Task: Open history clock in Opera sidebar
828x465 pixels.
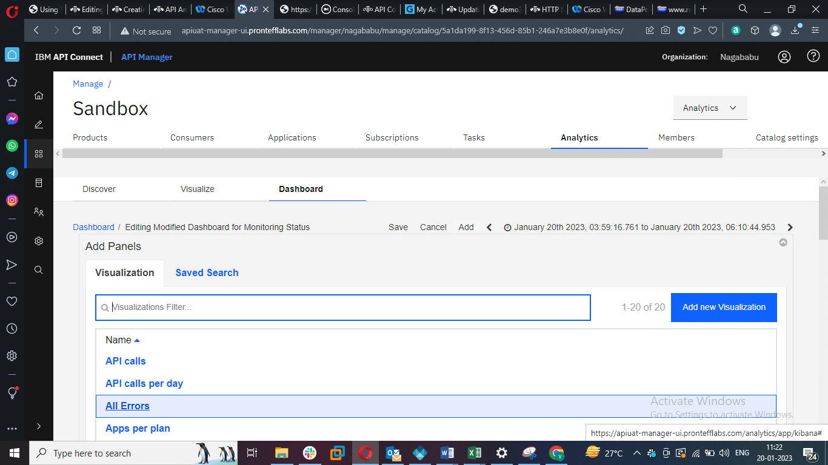Action: (x=12, y=329)
